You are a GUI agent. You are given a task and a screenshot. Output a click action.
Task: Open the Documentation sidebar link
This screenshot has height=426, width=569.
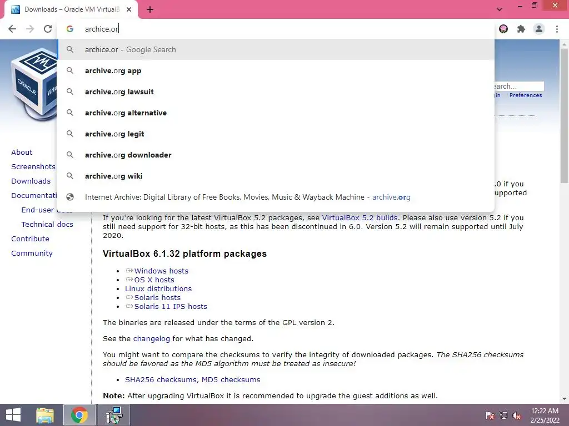34,196
